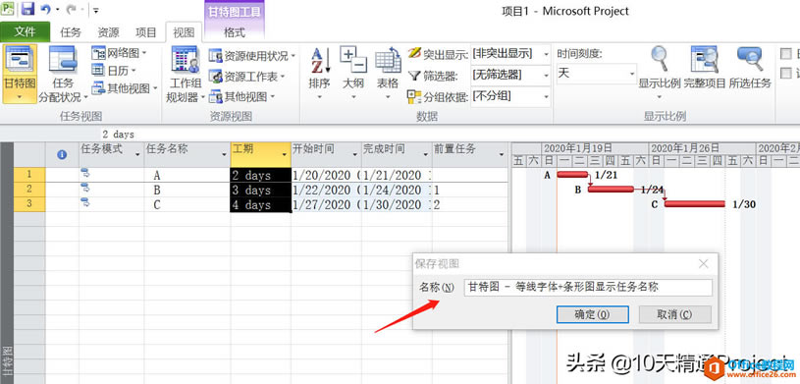Click the red Gantt bar for task B
Screen dimensions: 800x384
611,189
